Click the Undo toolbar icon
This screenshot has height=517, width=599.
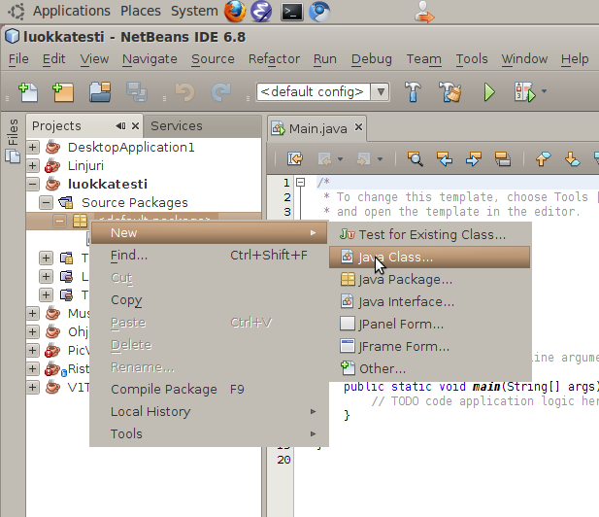184,92
